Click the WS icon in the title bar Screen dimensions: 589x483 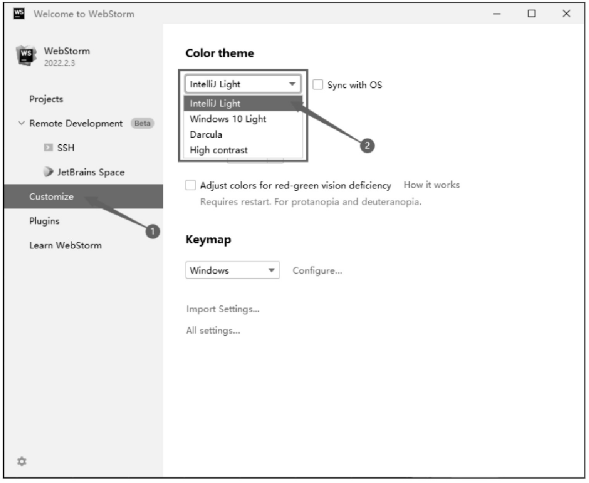pos(19,13)
